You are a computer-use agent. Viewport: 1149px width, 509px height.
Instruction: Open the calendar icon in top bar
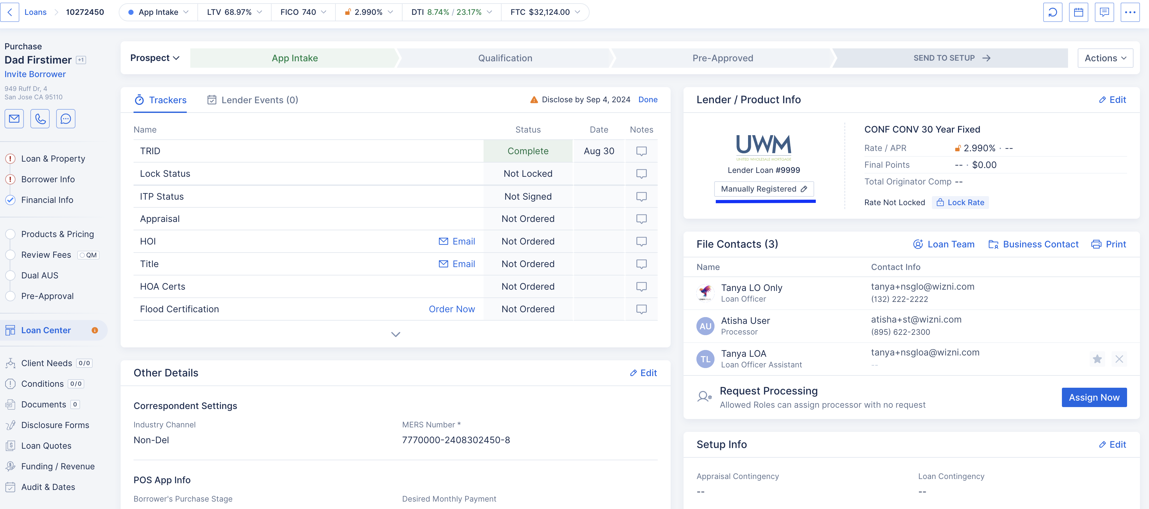pyautogui.click(x=1079, y=12)
